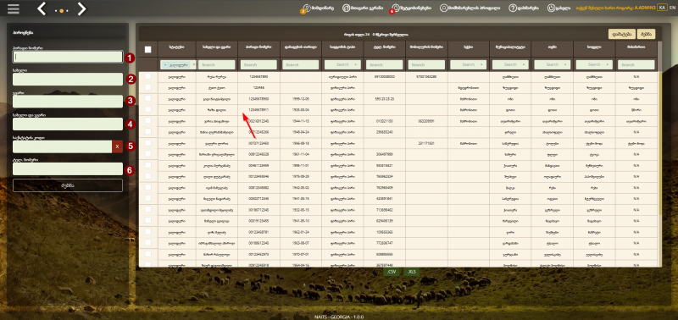Go forward with the right arrow

point(81,8)
